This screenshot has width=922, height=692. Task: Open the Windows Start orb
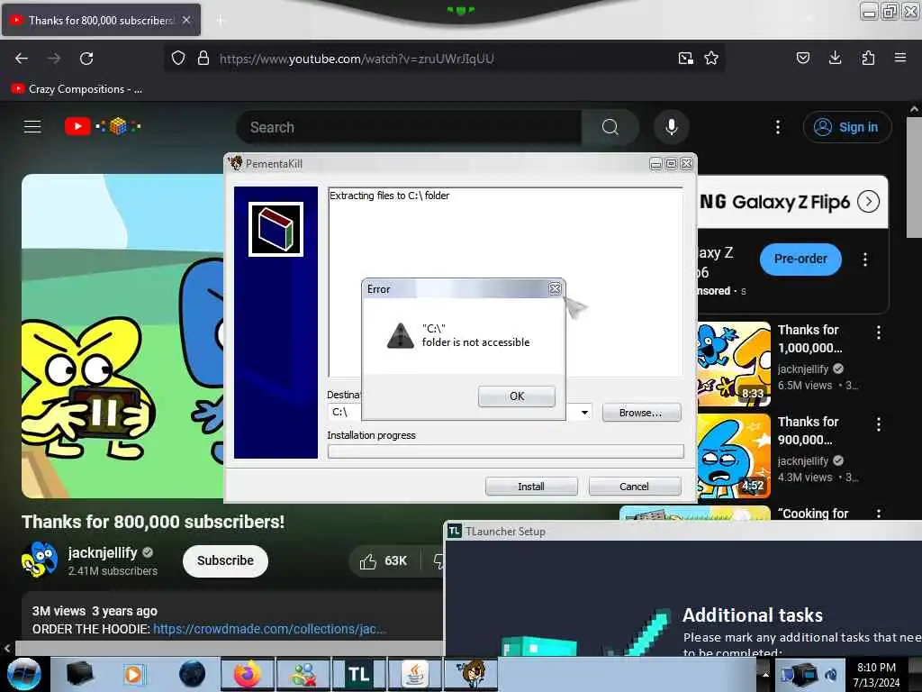tap(24, 674)
